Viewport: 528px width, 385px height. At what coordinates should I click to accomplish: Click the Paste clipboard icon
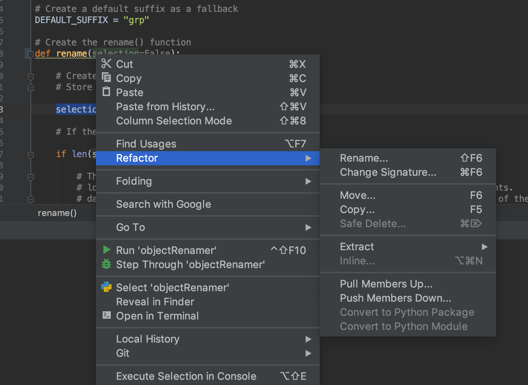pyautogui.click(x=106, y=92)
